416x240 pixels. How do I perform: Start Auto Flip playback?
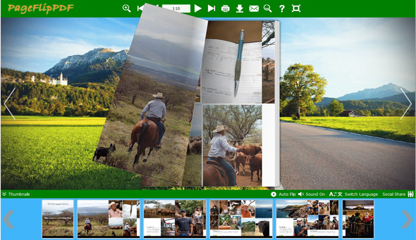click(283, 194)
